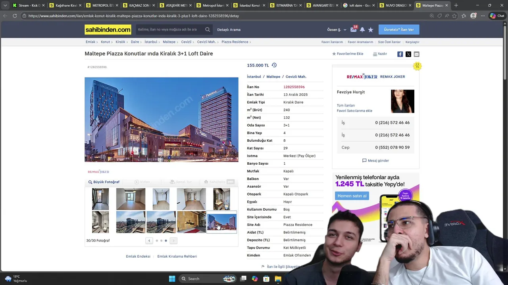This screenshot has height=285, width=508.
Task: Switch to the loft daire Google tab
Action: 359,5
